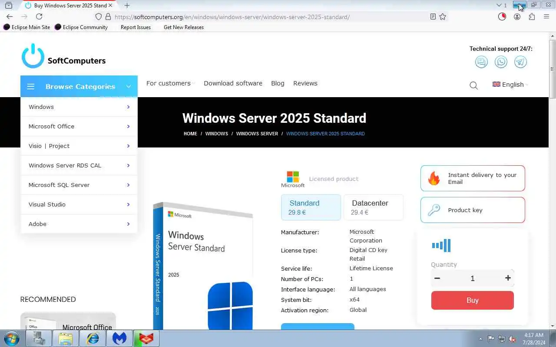Open Eclipse Main Site bookmark
The image size is (556, 347).
coord(27,27)
